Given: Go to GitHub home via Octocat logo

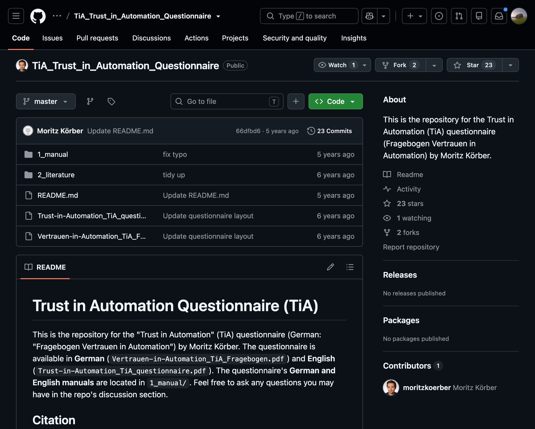Looking at the screenshot, I should [x=38, y=16].
